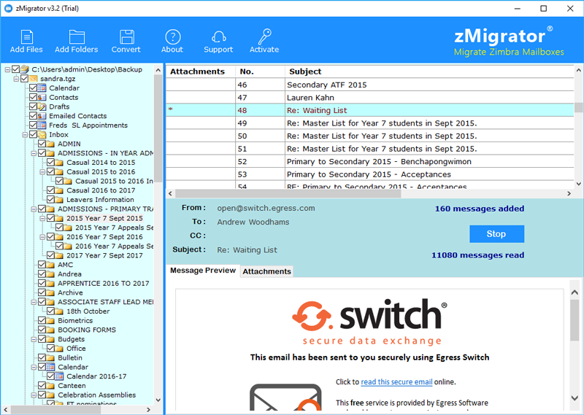Click the 18th October folder icon
Viewport: 584px width, 415px height.
(x=60, y=311)
